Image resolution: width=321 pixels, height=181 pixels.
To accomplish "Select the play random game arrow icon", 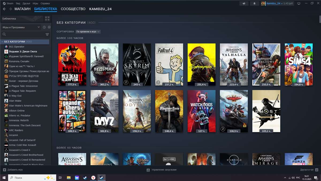I will click(x=49, y=27).
